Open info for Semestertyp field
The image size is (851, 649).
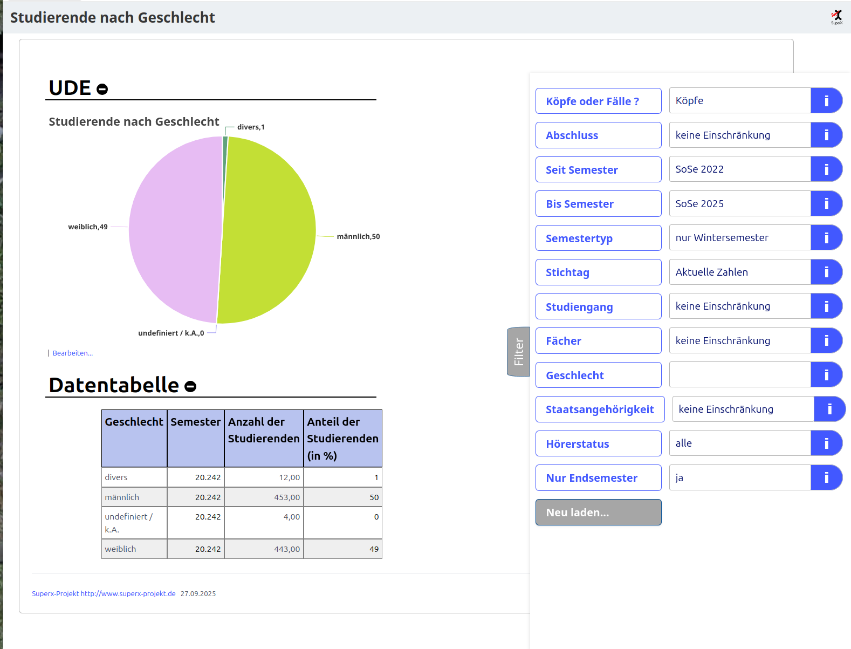coord(826,238)
